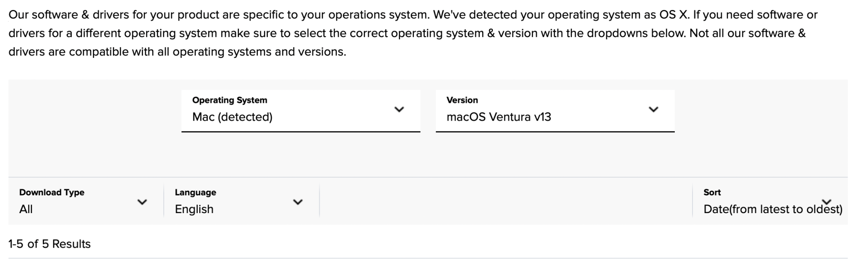Select the "Mac (detected)" value
The width and height of the screenshot is (864, 271).
coord(232,117)
